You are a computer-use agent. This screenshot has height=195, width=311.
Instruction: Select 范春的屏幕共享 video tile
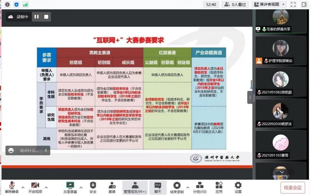point(281,21)
